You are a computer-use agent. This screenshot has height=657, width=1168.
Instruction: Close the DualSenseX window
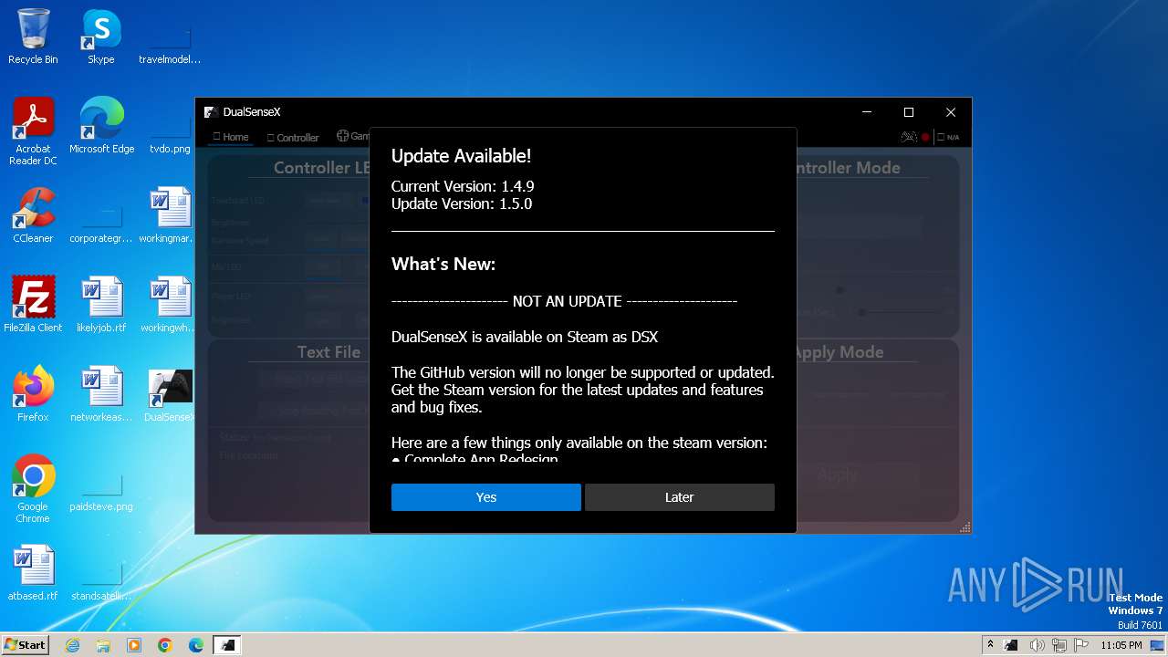(950, 112)
